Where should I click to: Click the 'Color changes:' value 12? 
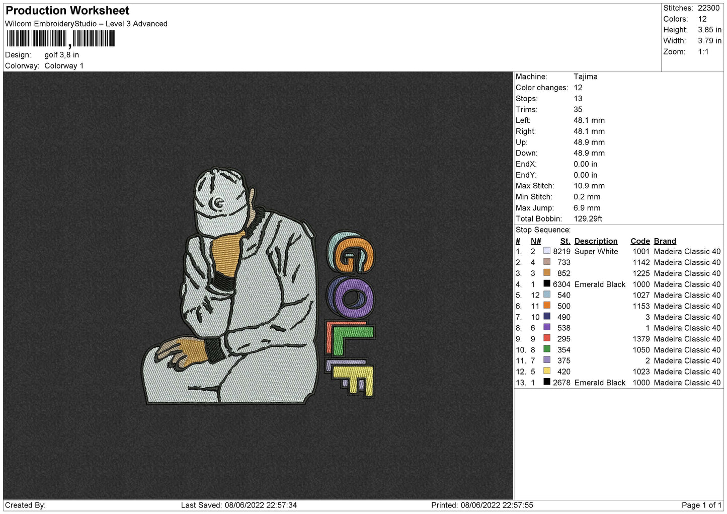pyautogui.click(x=578, y=88)
